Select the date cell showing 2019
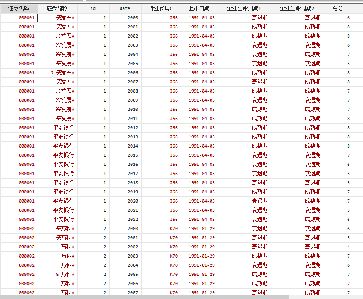 (133, 192)
